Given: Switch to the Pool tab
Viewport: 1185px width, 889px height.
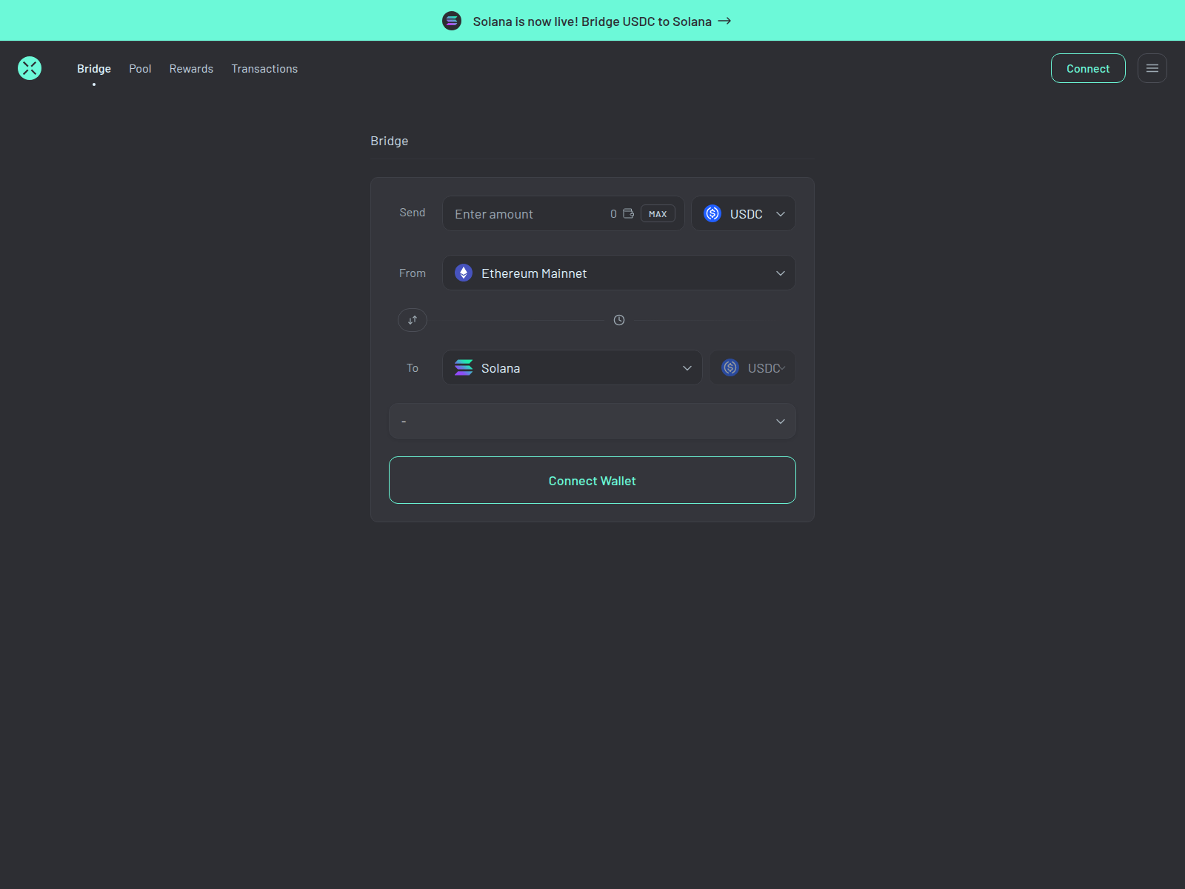Looking at the screenshot, I should tap(140, 68).
